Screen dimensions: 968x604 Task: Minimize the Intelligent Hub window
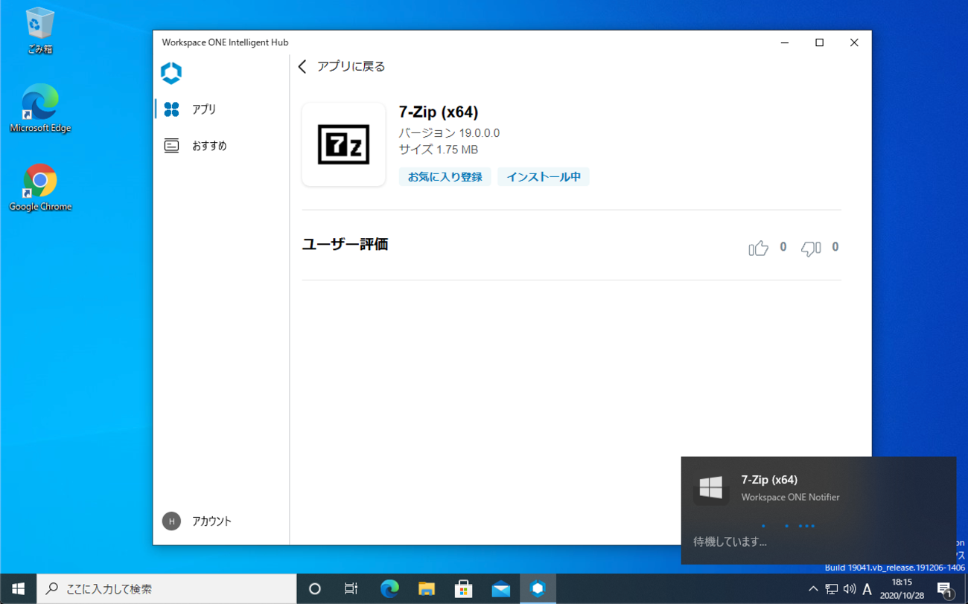[x=785, y=42]
